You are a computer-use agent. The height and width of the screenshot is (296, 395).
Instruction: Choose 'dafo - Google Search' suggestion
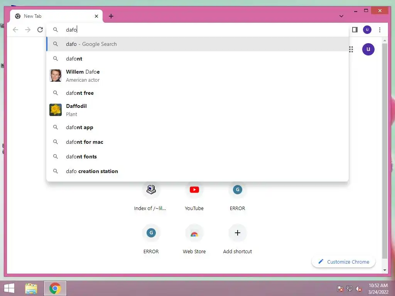pyautogui.click(x=197, y=44)
